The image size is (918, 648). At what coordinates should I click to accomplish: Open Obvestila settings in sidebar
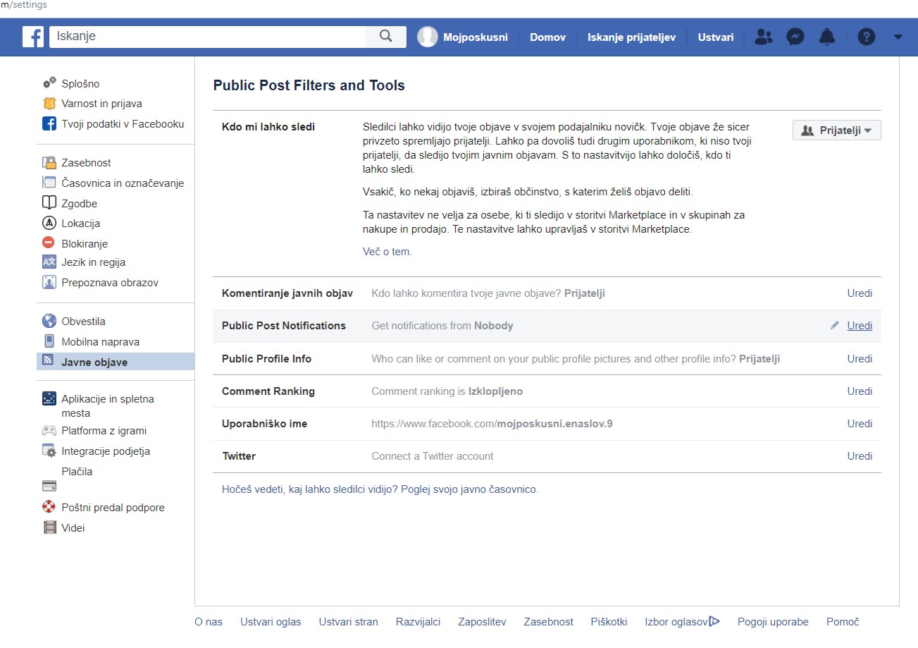83,322
